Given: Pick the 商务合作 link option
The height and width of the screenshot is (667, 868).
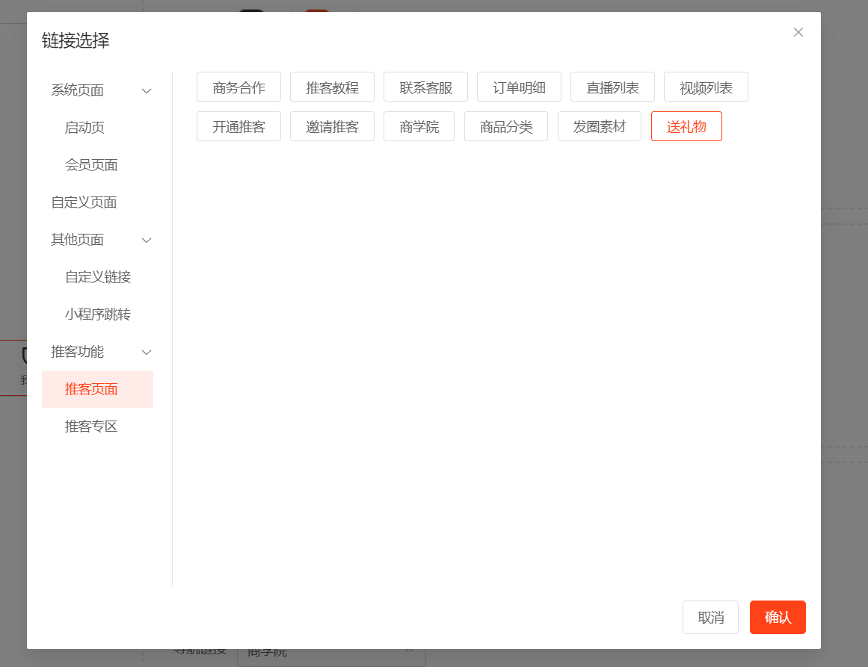Looking at the screenshot, I should pos(238,87).
